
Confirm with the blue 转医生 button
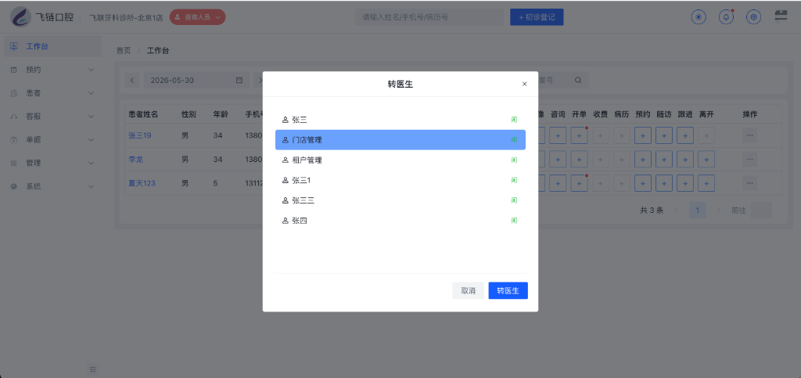[508, 290]
